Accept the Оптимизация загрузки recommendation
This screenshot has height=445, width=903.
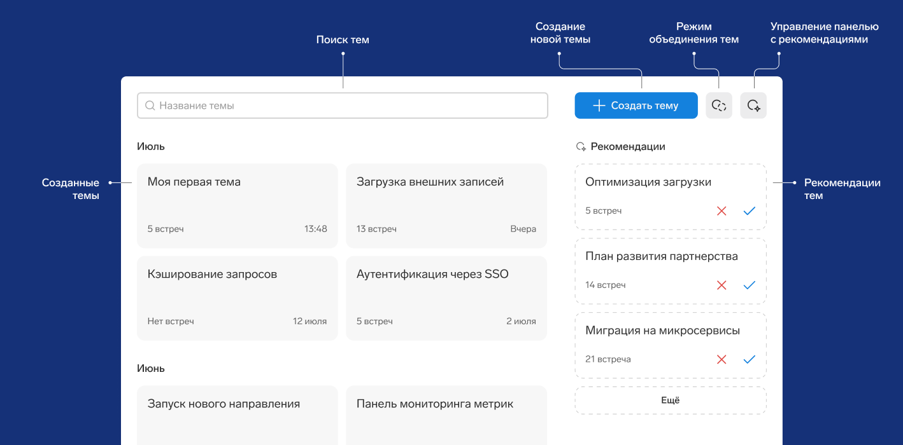(749, 211)
